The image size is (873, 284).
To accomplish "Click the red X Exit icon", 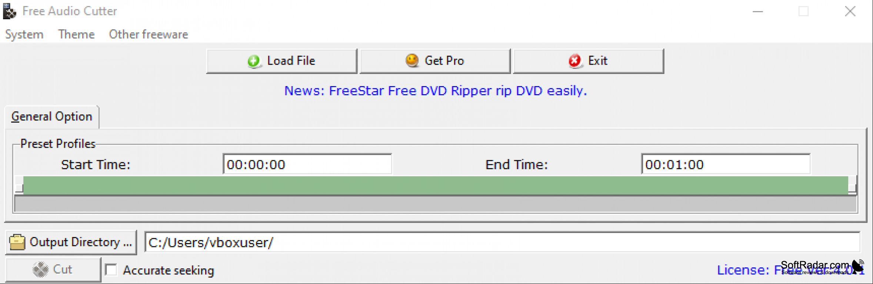I will pos(575,61).
